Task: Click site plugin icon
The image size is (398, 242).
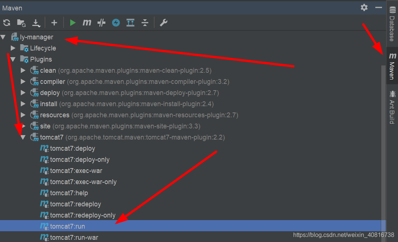Action: pyautogui.click(x=34, y=126)
